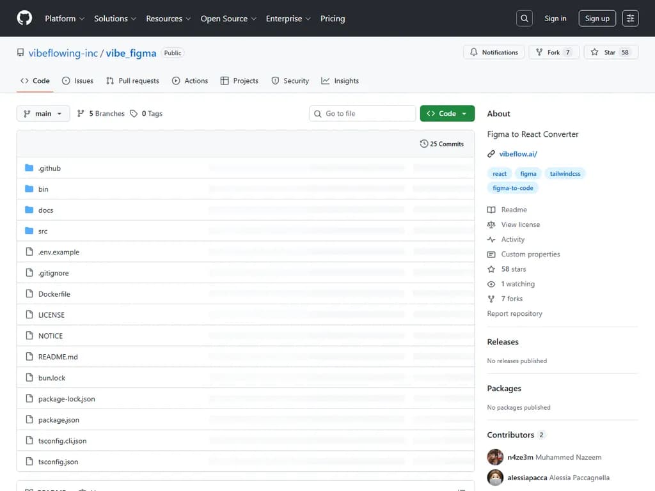Open the Solutions header menu
The height and width of the screenshot is (491, 655).
(115, 19)
